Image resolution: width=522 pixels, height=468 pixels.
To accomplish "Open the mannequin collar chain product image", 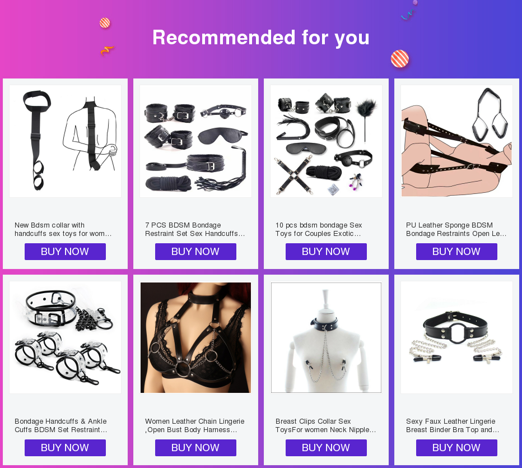I will (x=326, y=337).
